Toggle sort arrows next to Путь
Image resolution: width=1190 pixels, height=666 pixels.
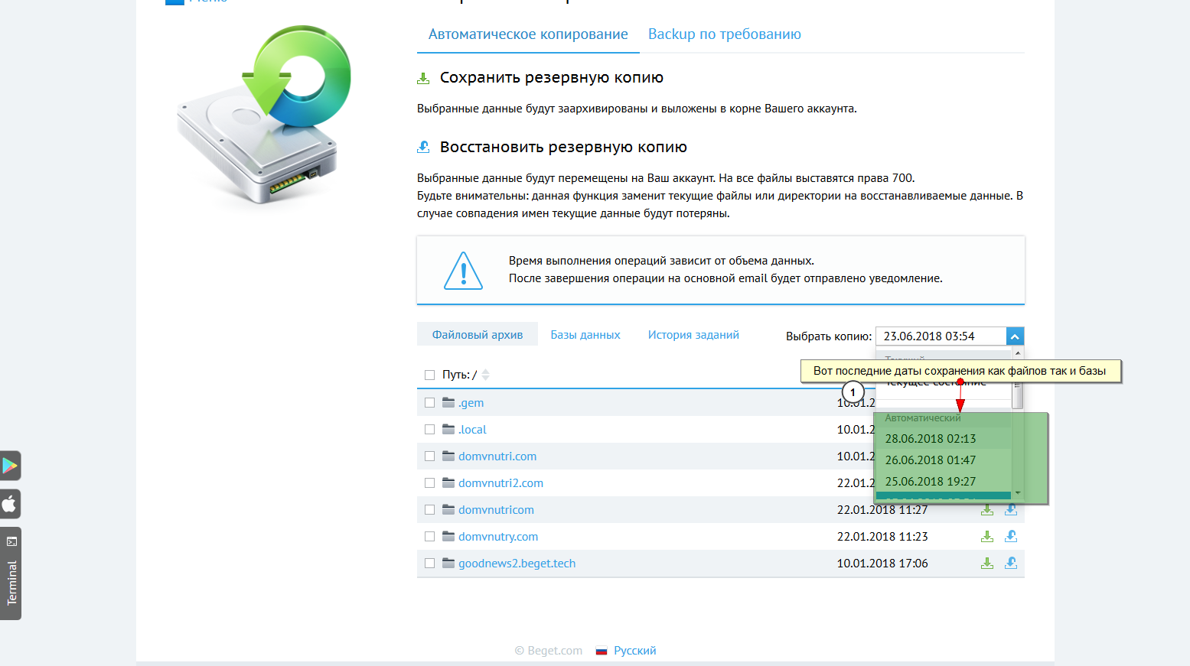pos(485,375)
